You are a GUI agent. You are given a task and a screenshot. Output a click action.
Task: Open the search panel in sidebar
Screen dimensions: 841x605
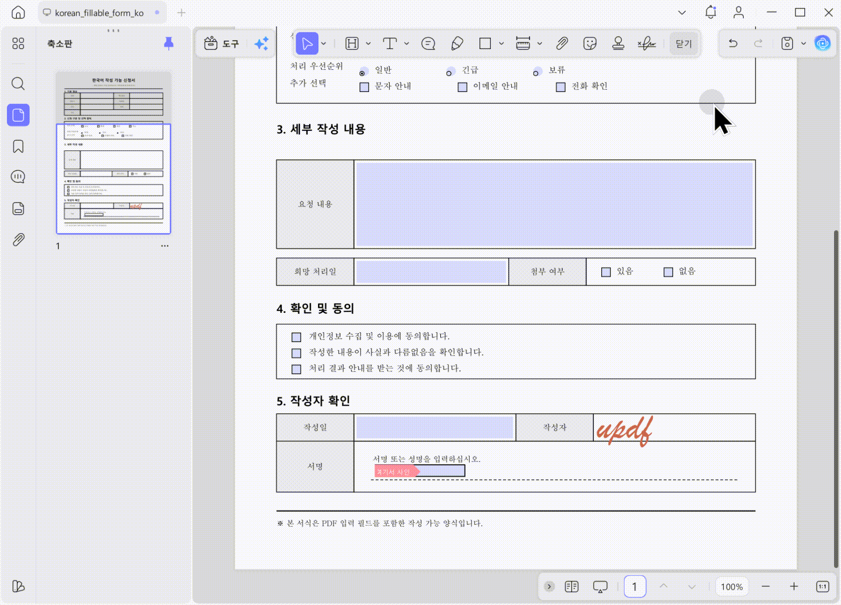tap(18, 83)
